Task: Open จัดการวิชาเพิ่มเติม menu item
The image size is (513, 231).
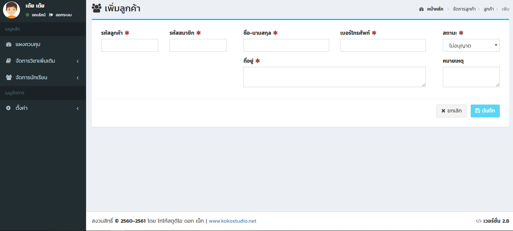Action: pyautogui.click(x=43, y=61)
